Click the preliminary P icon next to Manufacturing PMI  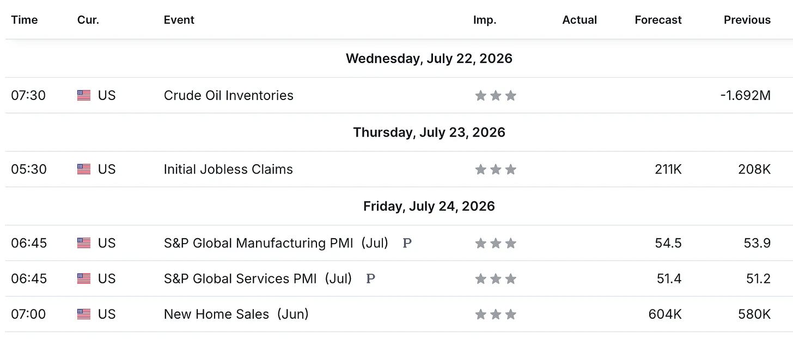click(x=407, y=243)
